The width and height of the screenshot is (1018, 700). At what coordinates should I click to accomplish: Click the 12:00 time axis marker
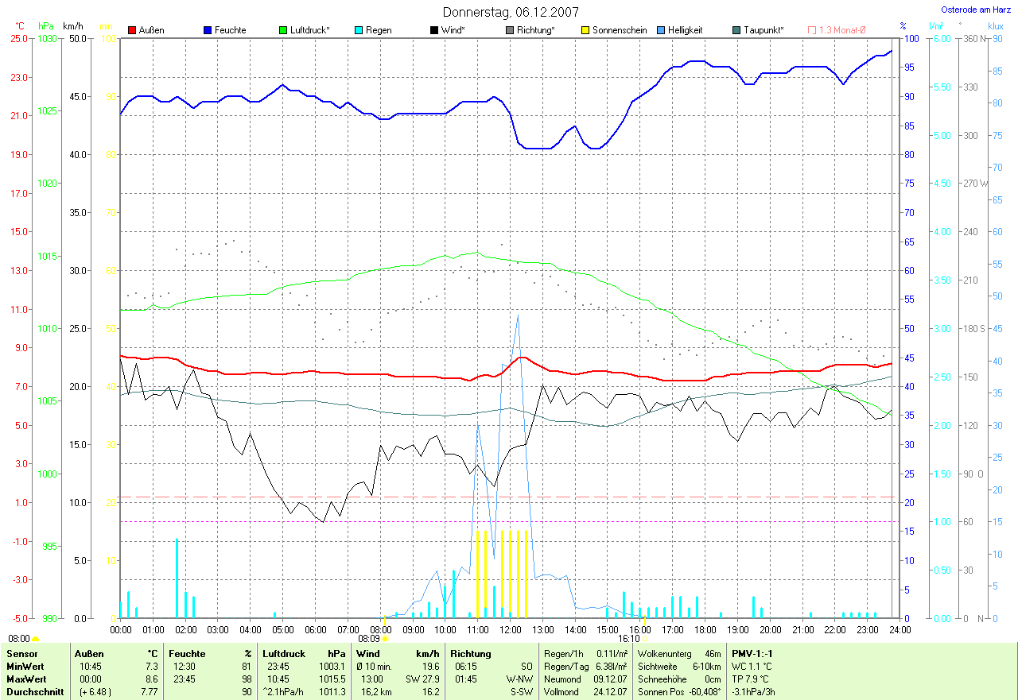[x=510, y=629]
